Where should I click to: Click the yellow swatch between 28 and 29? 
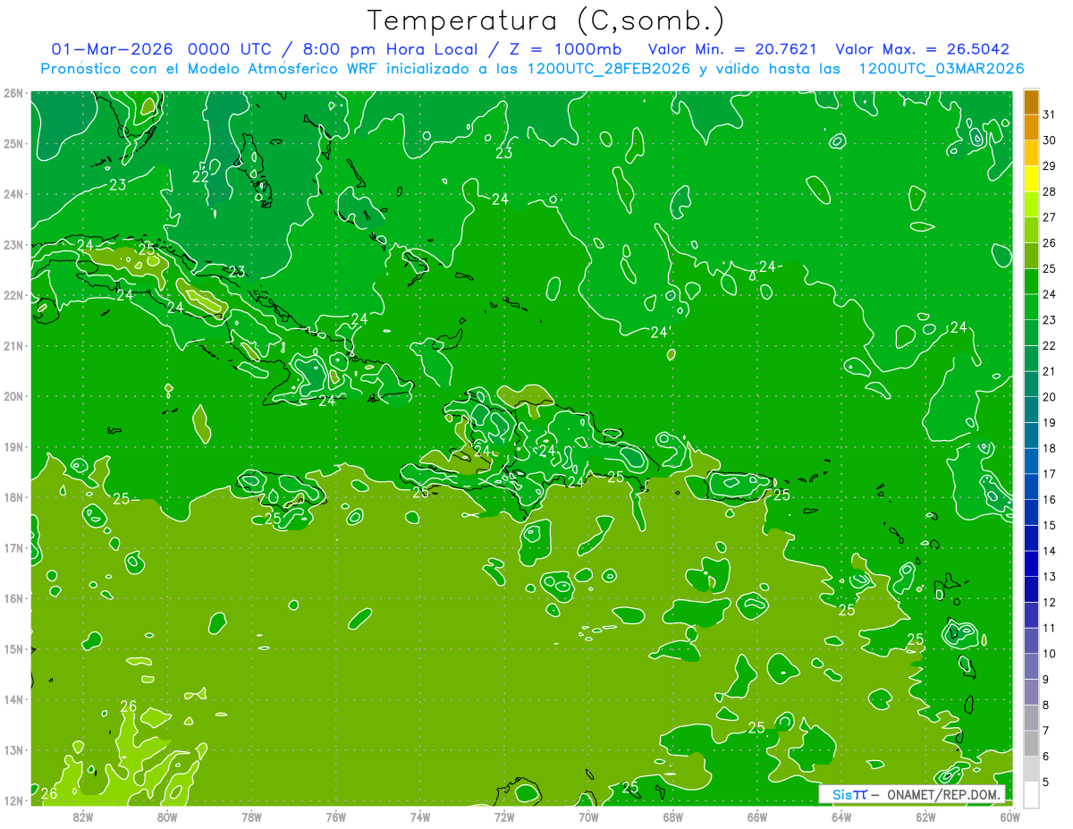pyautogui.click(x=1031, y=179)
